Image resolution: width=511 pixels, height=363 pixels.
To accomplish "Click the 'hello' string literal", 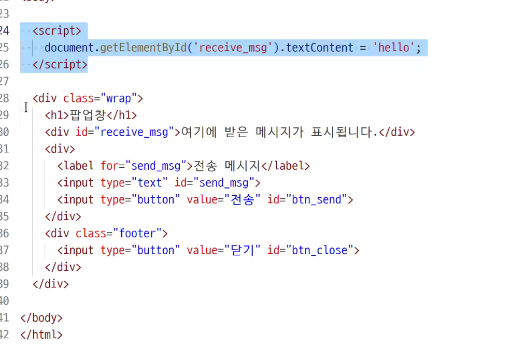I will 394,48.
